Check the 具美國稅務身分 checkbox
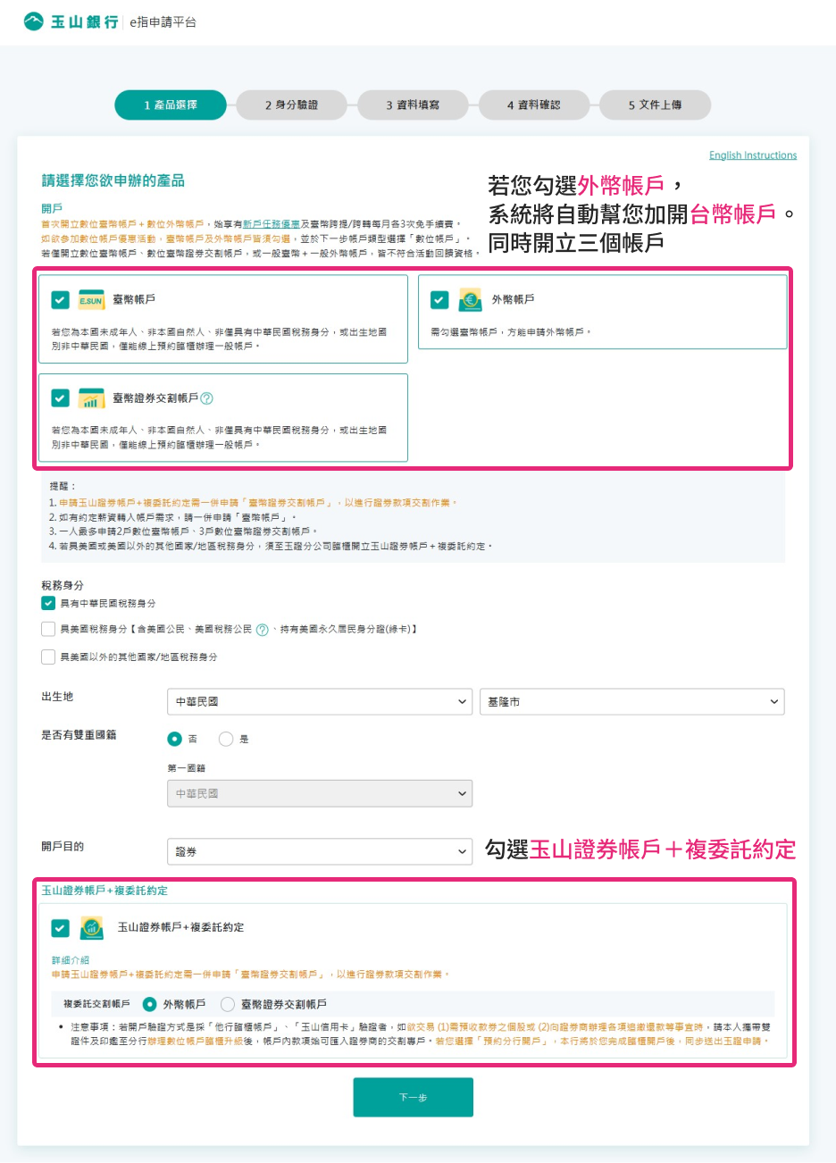The width and height of the screenshot is (836, 1163). [x=48, y=630]
